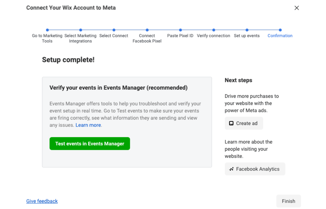Click the Facebook Analytics graph icon
Viewport: 326px width, 209px height.
tap(231, 169)
